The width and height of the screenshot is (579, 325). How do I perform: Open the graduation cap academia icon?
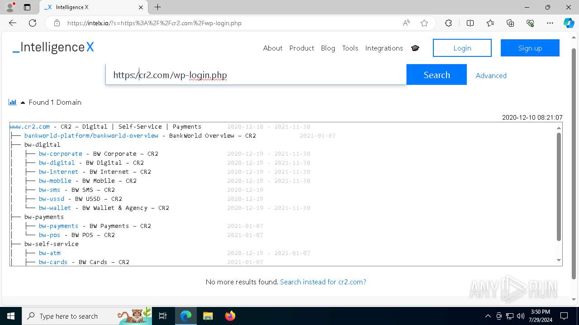(415, 48)
